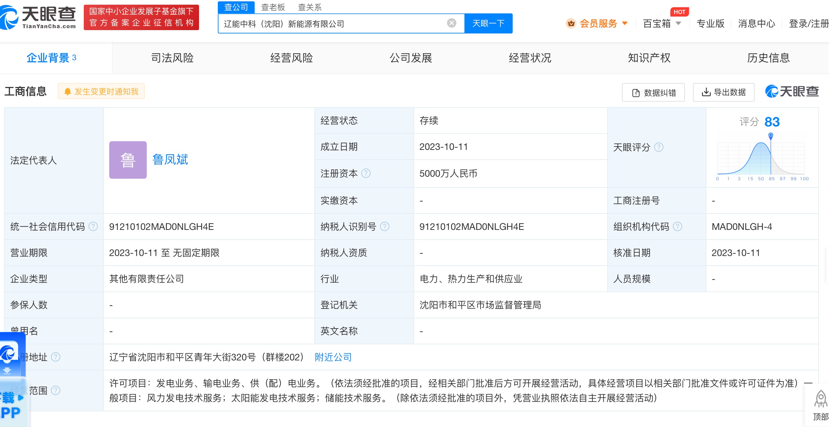829x427 pixels.
Task: Click help icon next to 组织机构代码
Action: pos(678,227)
